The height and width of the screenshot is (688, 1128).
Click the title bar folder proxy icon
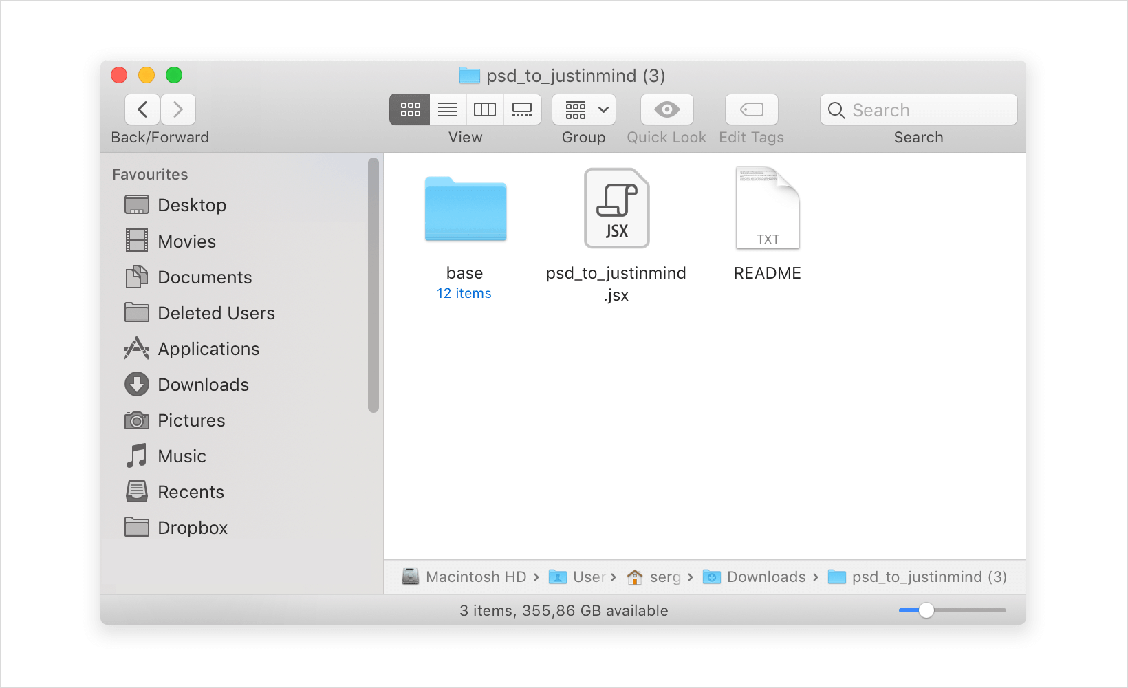point(470,75)
